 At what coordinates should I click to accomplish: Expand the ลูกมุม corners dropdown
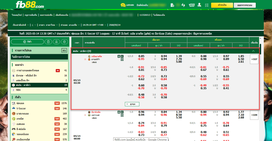(132, 104)
